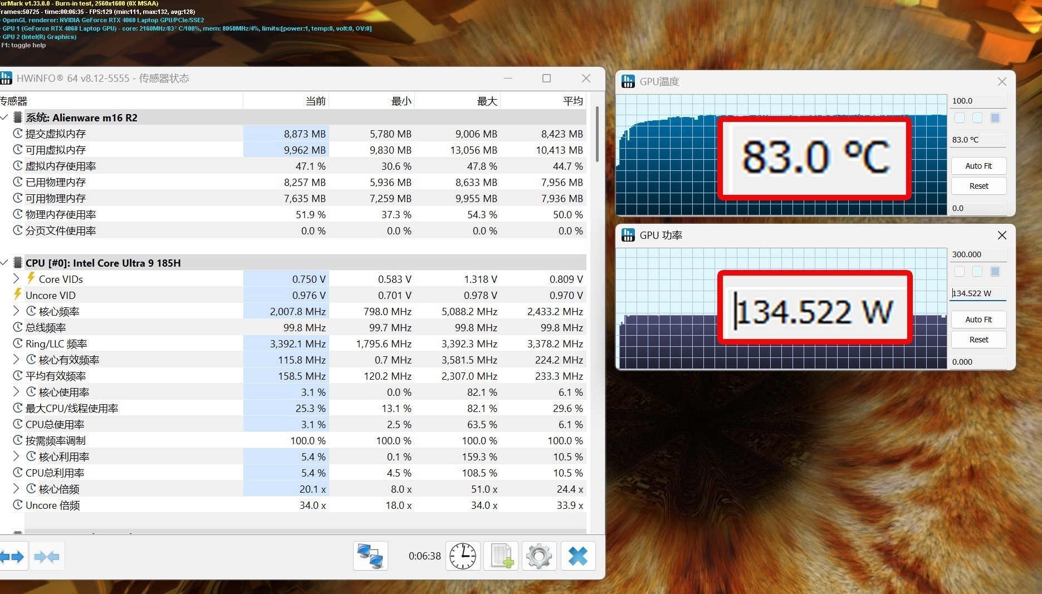
Task: Select dark blue swatch in GPU 功率 window
Action: pyautogui.click(x=995, y=272)
